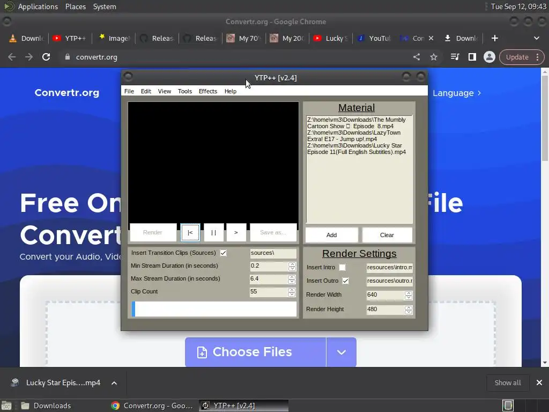Click Convertr.org logo link
The width and height of the screenshot is (549, 412).
[x=67, y=93]
